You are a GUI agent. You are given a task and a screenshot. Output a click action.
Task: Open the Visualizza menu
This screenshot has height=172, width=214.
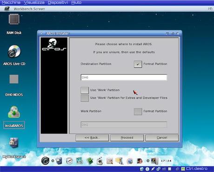(34, 2)
